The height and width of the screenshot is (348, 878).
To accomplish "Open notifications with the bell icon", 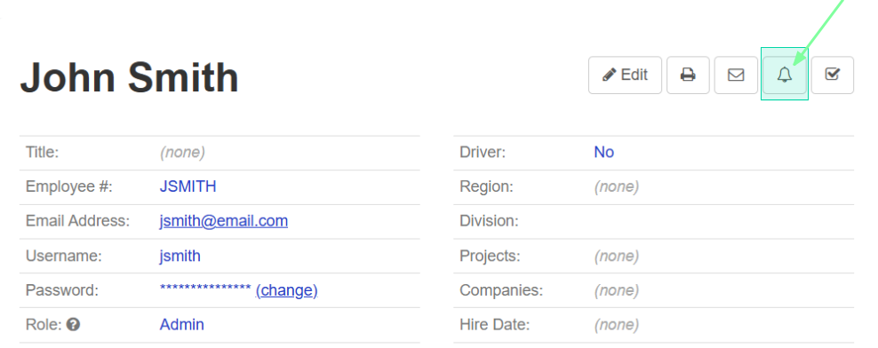I will pyautogui.click(x=785, y=75).
